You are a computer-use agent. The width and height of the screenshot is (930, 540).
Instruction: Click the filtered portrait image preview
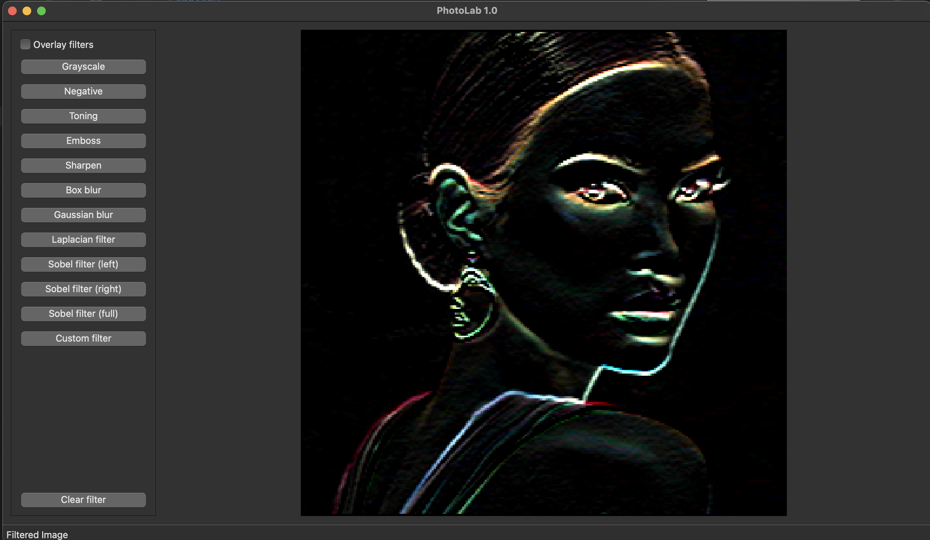pos(543,273)
